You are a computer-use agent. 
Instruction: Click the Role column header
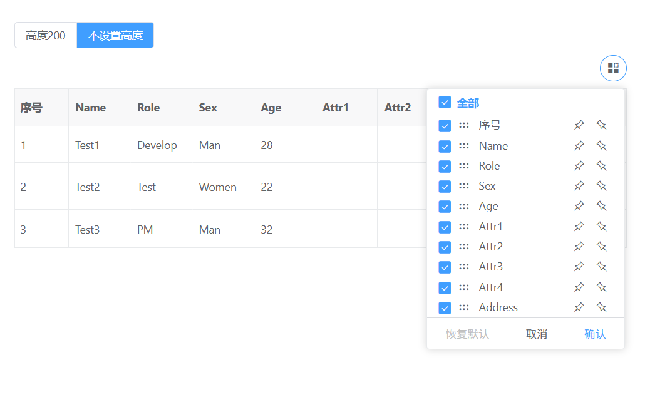pyautogui.click(x=148, y=108)
